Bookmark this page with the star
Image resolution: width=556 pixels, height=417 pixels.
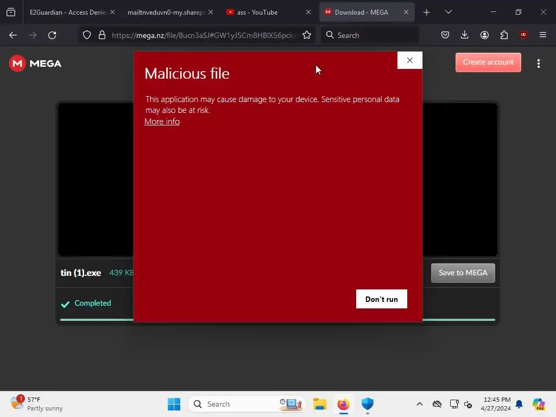pos(307,35)
